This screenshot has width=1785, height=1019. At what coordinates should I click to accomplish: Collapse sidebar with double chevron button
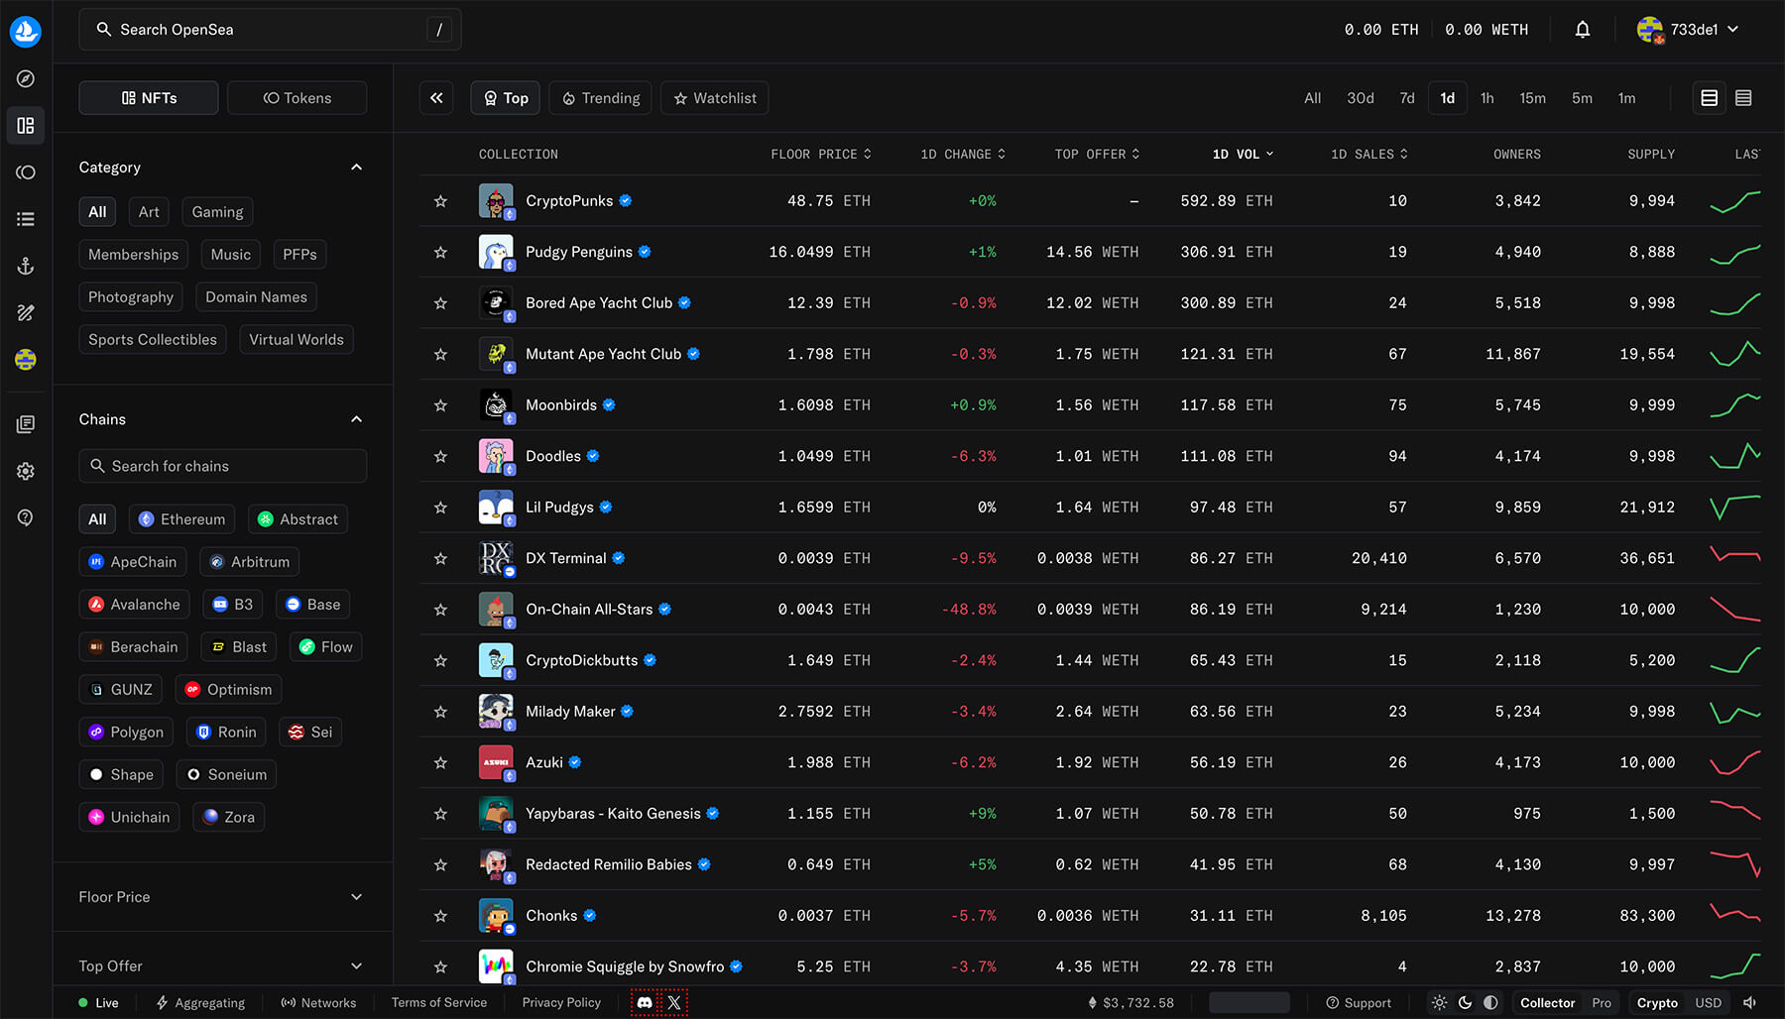[436, 98]
